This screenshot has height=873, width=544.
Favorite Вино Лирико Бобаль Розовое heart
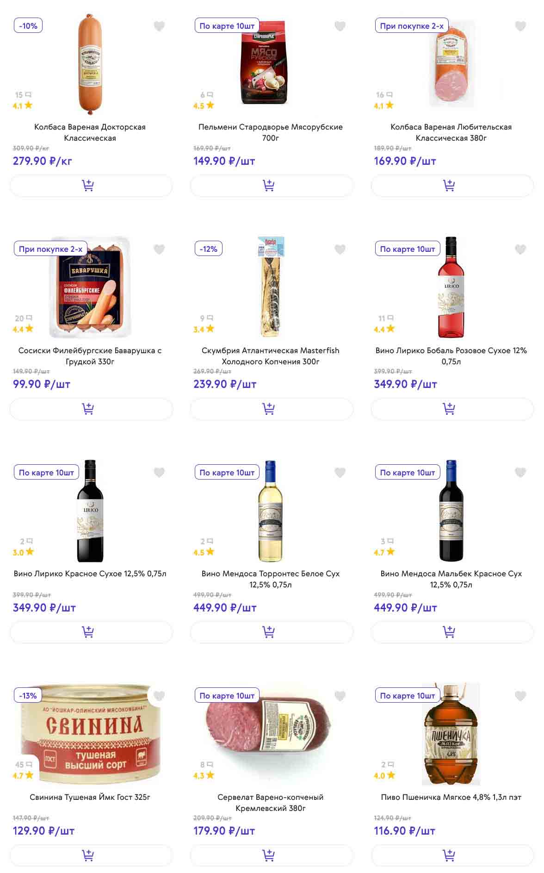click(520, 249)
